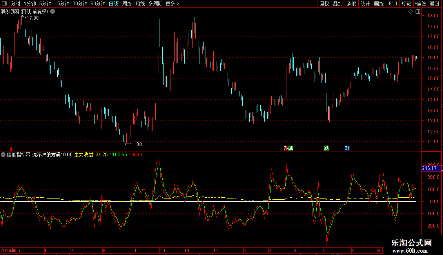The image size is (443, 255).
Task: Click the blue 财 event marker
Action: pos(347,148)
